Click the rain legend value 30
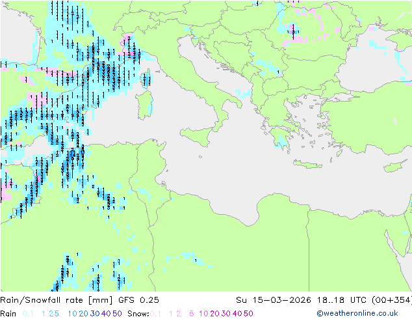The width and height of the screenshot is (412, 319). tap(95, 314)
